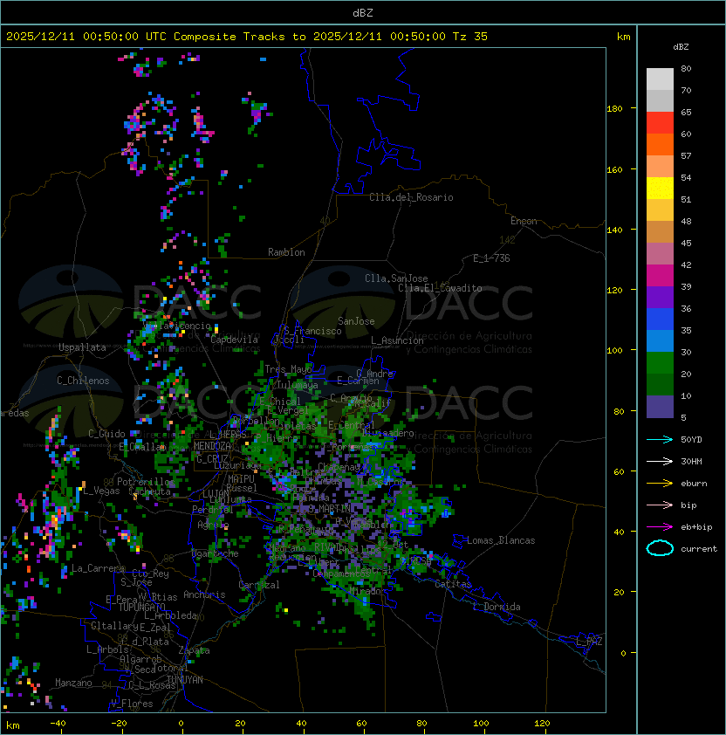The image size is (726, 735).
Task: Click the cyan 'current' ellipse legend icon
Action: (660, 548)
